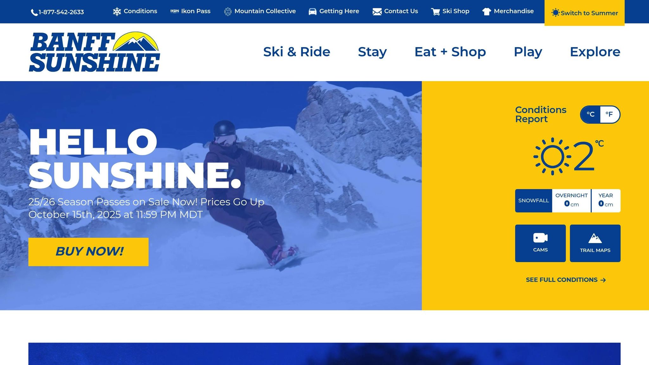Click the Ikon Pass logo icon
Image resolution: width=649 pixels, height=365 pixels.
coord(175,11)
